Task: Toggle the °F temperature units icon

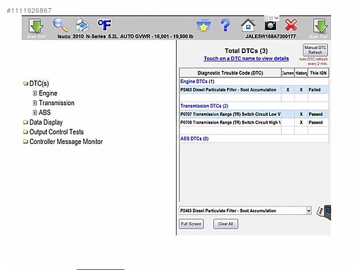Action: 104,25
